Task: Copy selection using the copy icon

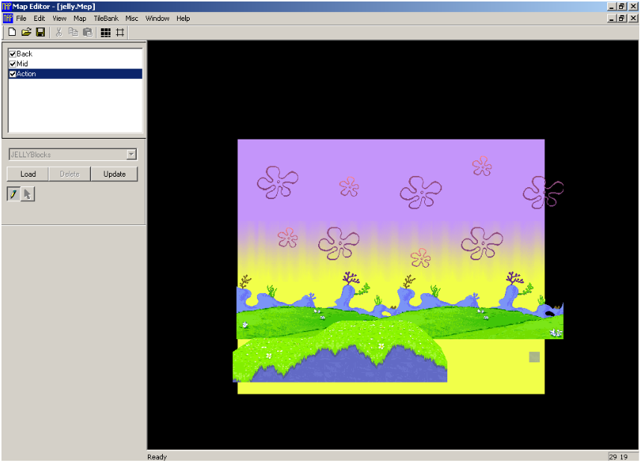Action: 73,32
